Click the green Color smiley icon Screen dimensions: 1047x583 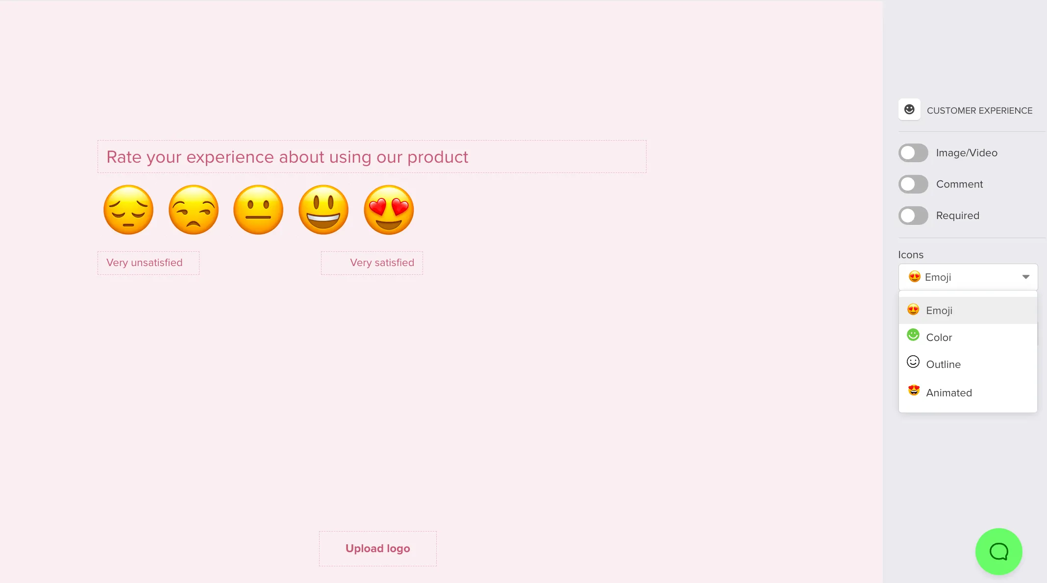914,335
